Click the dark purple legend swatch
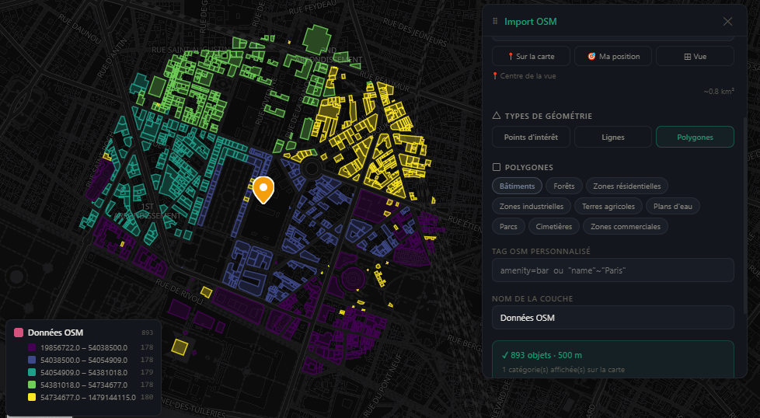The height and width of the screenshot is (418, 760). pos(32,347)
